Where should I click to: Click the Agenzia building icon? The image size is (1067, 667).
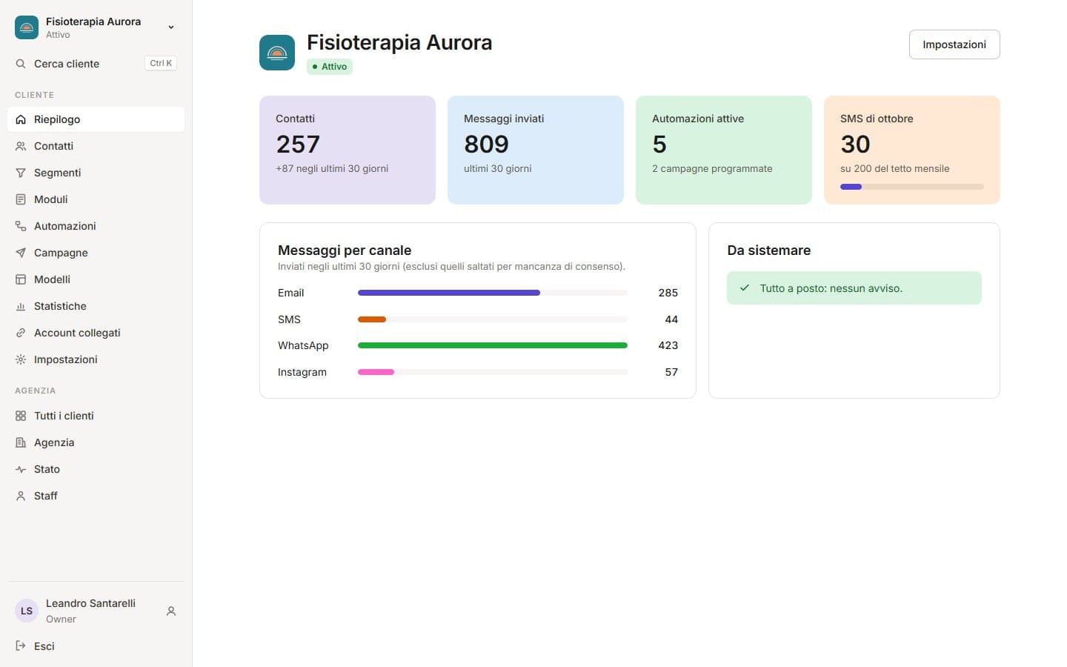pos(21,442)
